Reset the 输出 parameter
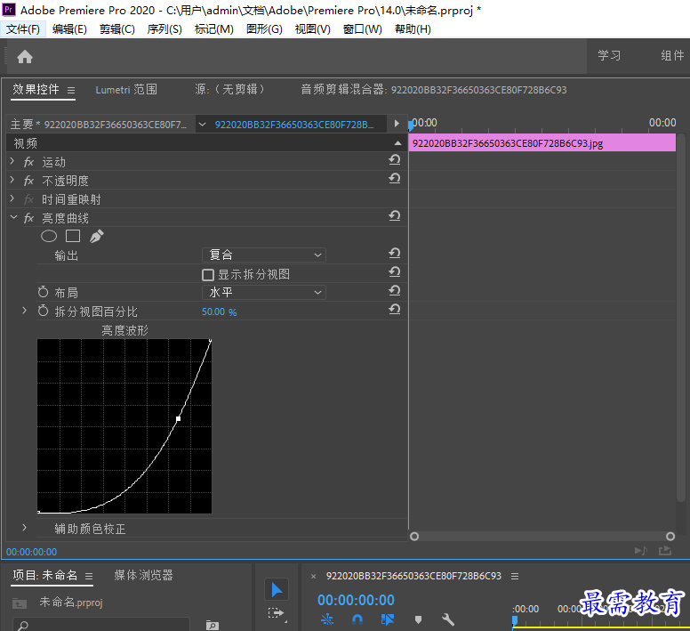This screenshot has width=690, height=631. [x=395, y=253]
